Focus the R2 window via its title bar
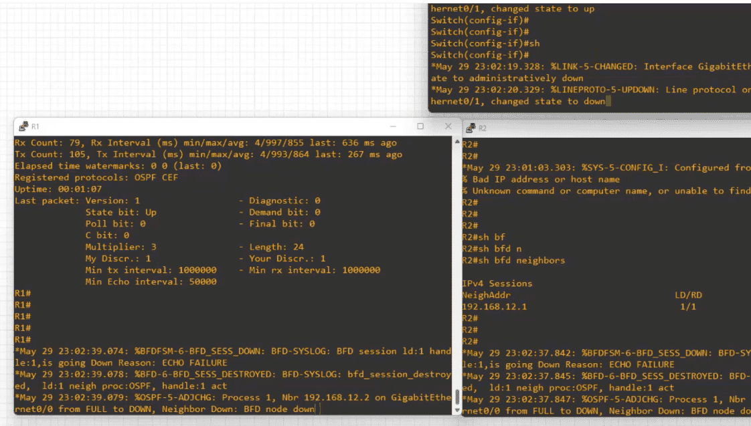This screenshot has width=751, height=426. tap(602, 128)
